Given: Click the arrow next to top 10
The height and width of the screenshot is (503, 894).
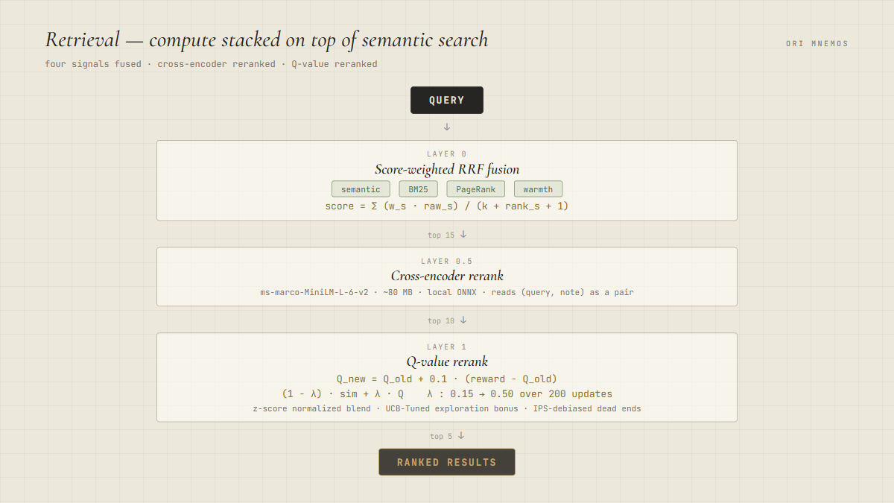Looking at the screenshot, I should click(x=463, y=320).
